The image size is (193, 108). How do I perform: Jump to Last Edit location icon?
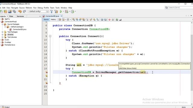[60, 19]
